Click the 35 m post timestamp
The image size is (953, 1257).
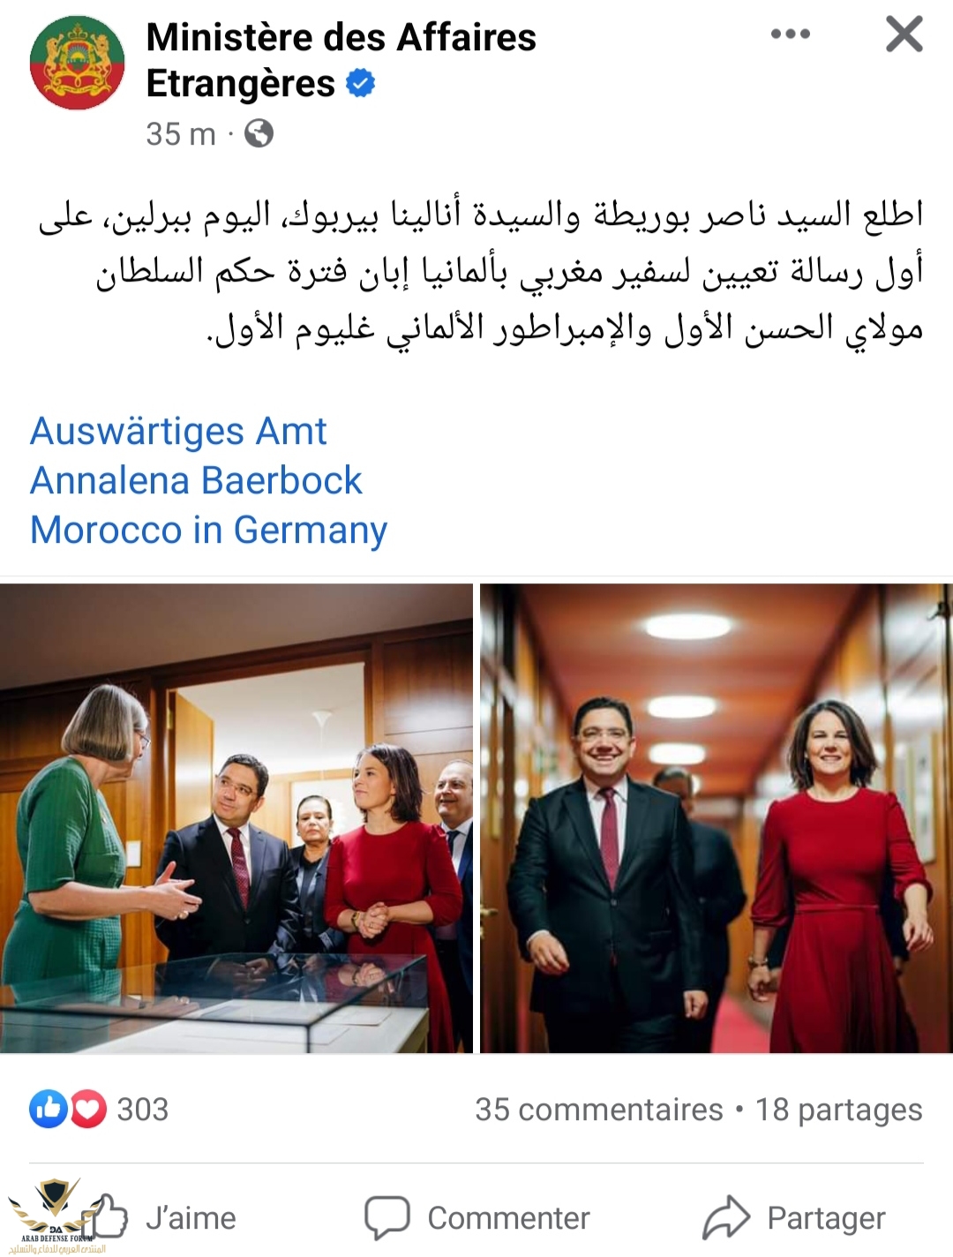(181, 134)
